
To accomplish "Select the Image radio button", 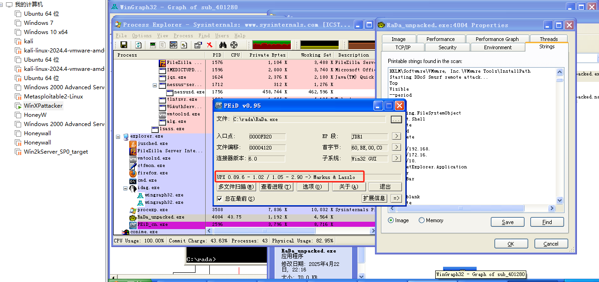I will click(x=391, y=220).
